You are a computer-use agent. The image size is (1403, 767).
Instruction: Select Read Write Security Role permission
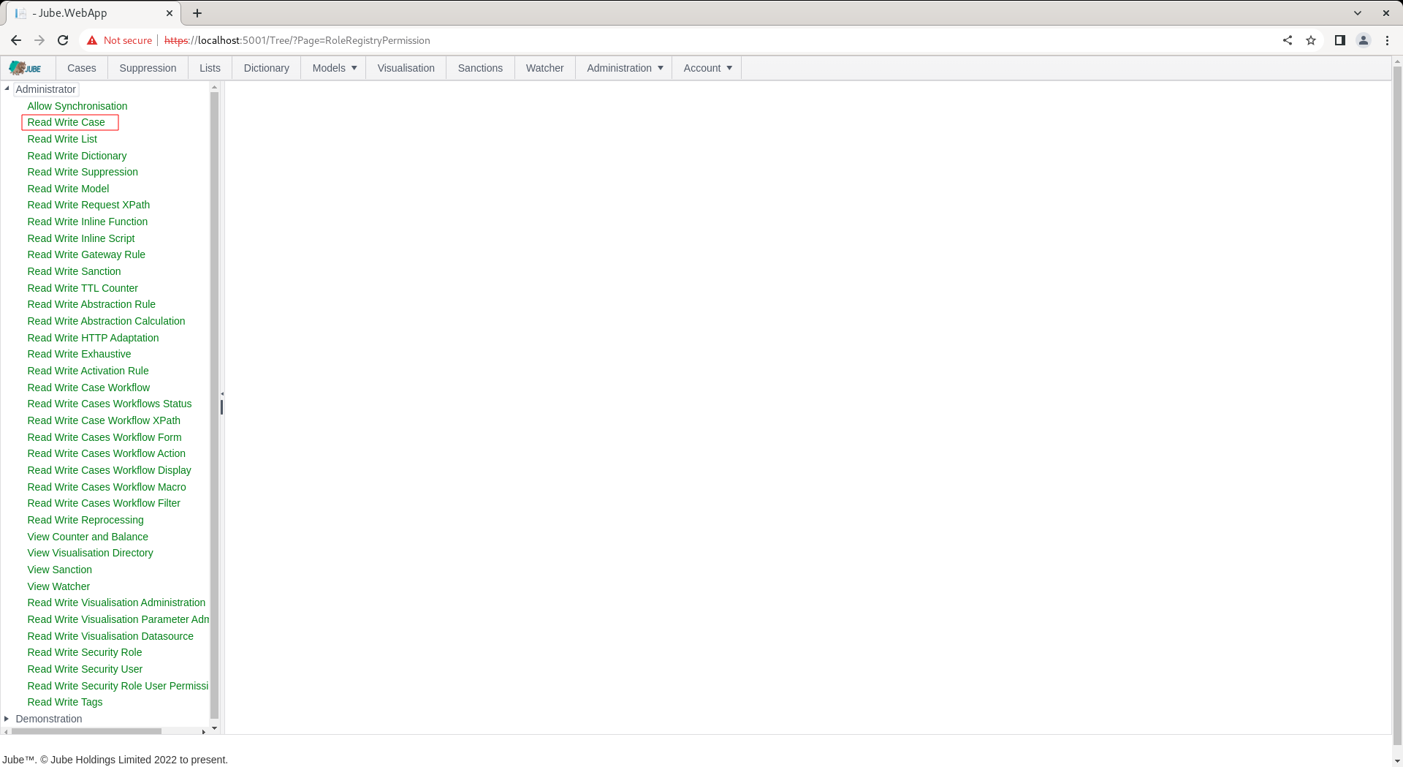click(85, 652)
